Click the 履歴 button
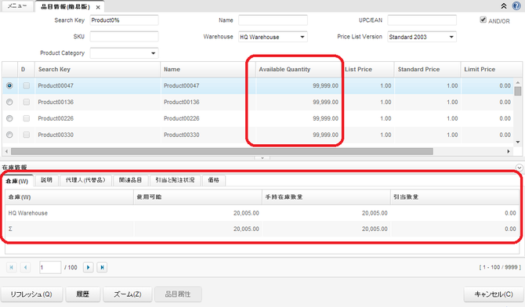 coord(83,294)
